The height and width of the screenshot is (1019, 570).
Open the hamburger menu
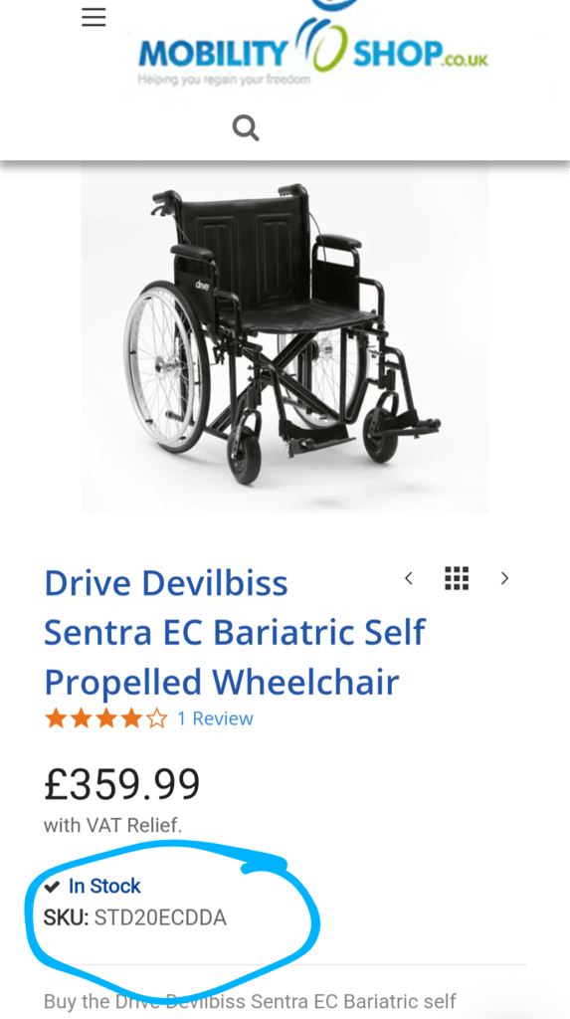pos(94,18)
